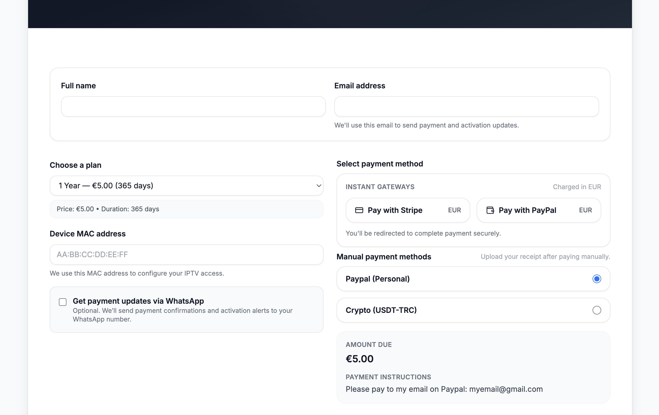Select the Crypto (USDT-TRC) radio button

tap(597, 310)
